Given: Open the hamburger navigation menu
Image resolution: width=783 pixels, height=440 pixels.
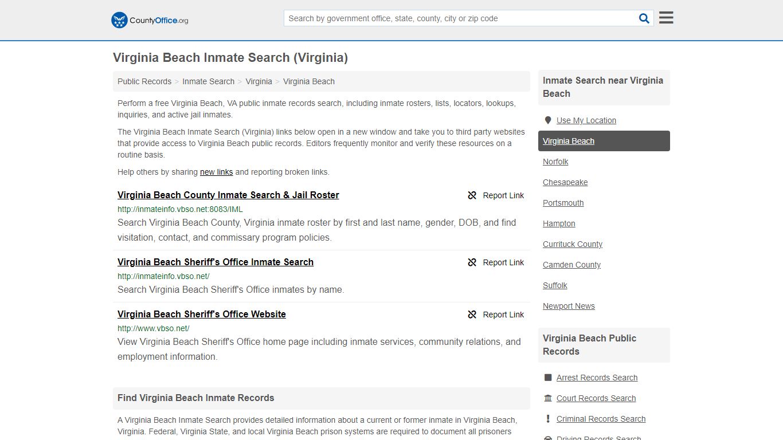Looking at the screenshot, I should pos(665,17).
